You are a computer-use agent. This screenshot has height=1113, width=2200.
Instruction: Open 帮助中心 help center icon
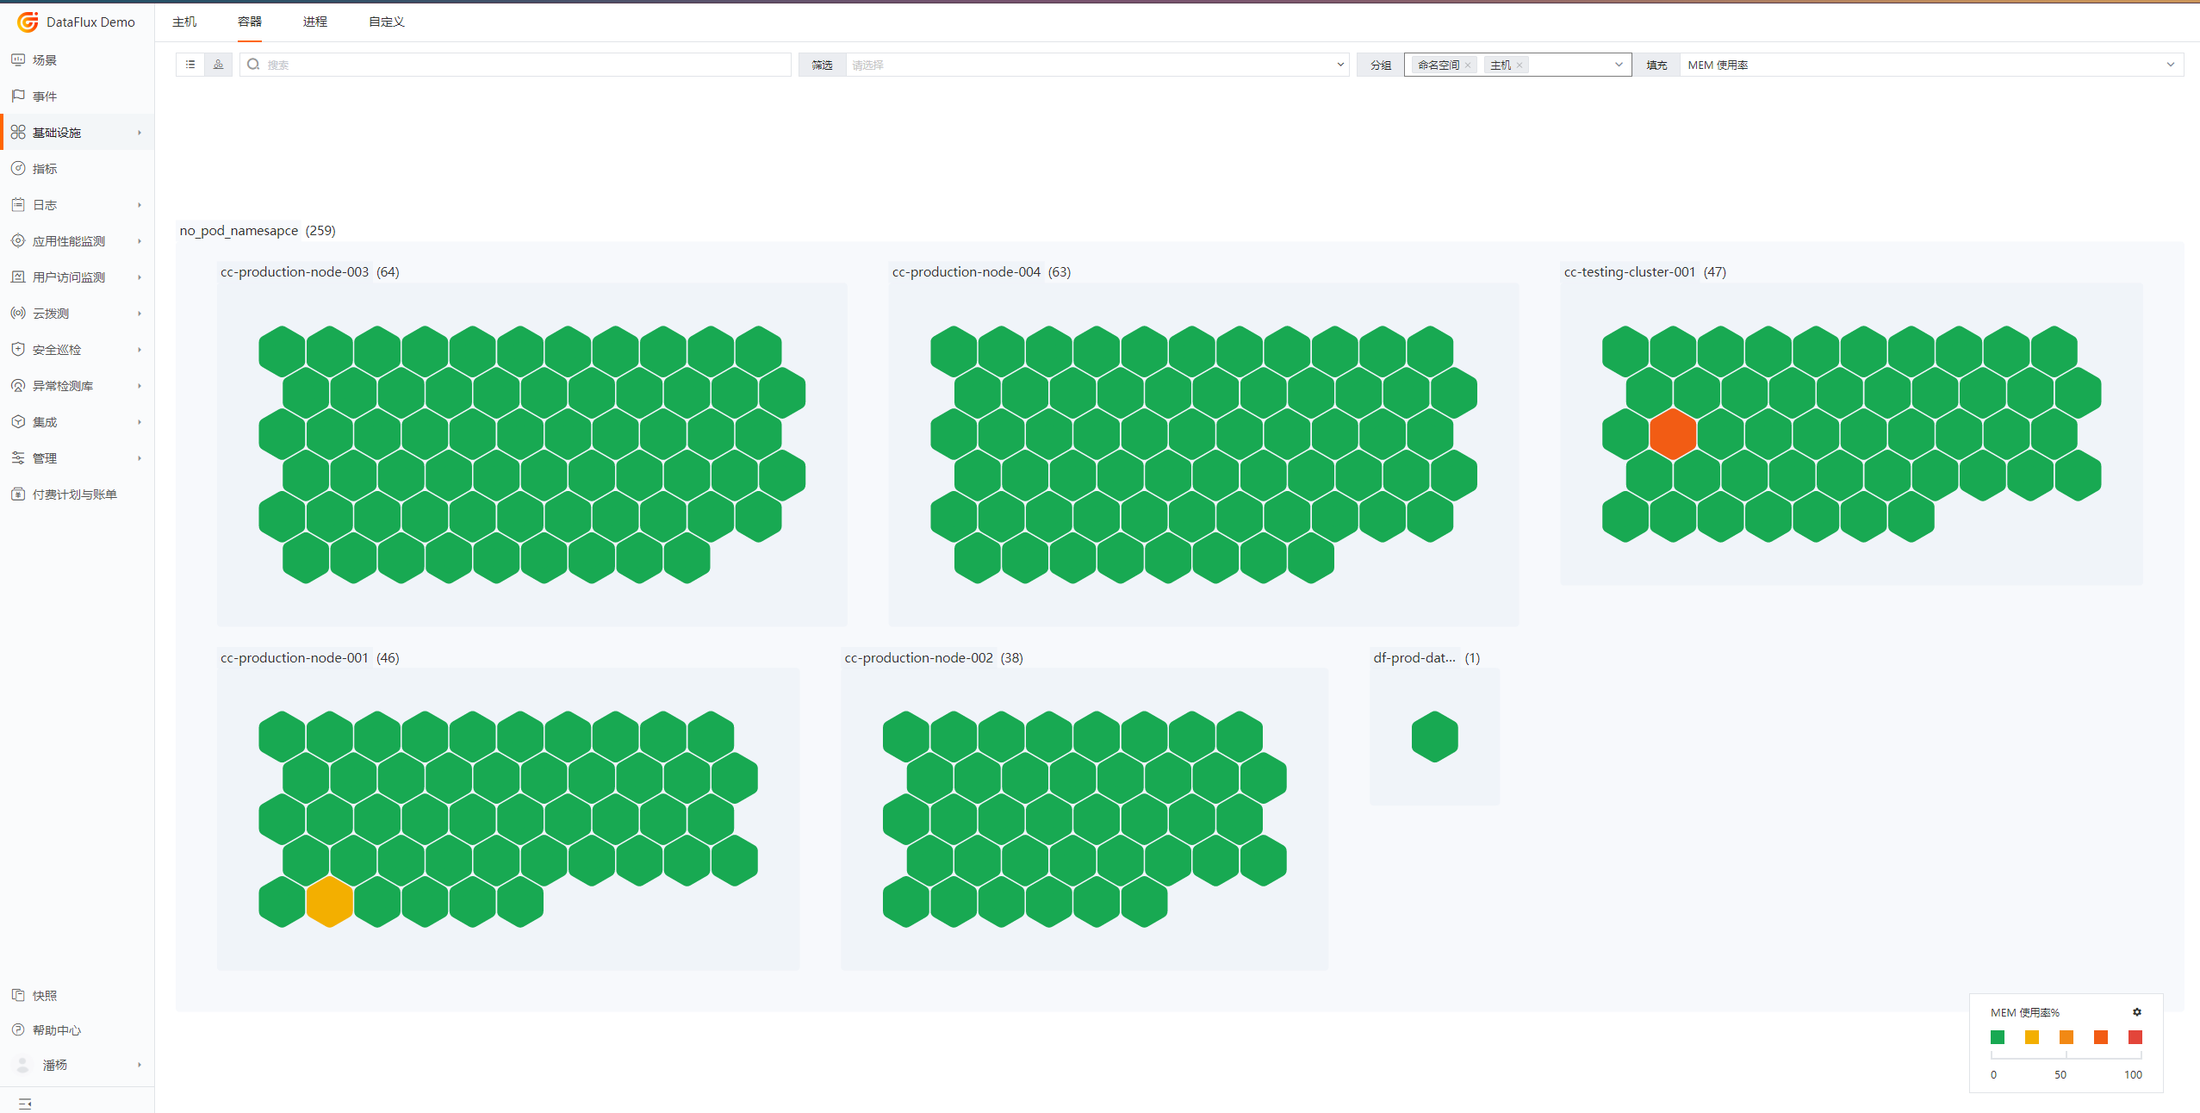coord(18,1029)
